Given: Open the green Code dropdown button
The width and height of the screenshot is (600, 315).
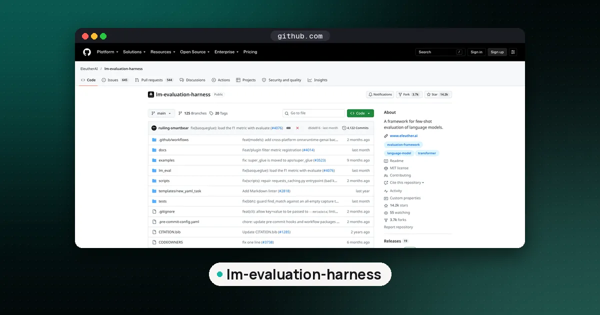Looking at the screenshot, I should click(360, 113).
